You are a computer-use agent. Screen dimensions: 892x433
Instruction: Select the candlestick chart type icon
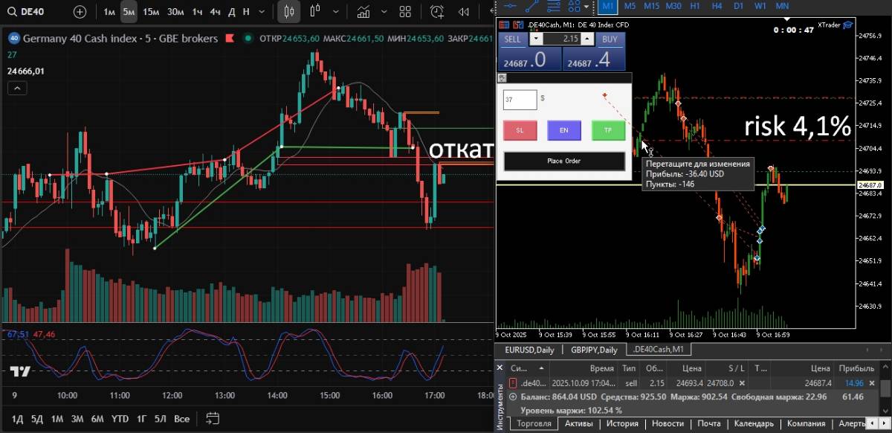click(x=290, y=12)
